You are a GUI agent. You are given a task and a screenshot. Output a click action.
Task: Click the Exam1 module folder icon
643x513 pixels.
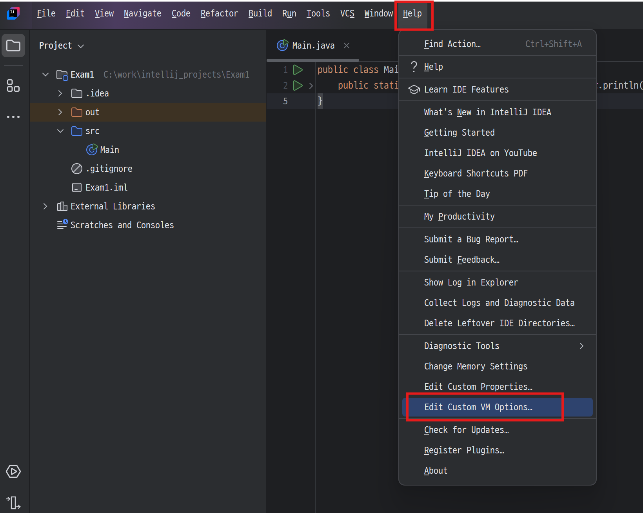pos(62,75)
